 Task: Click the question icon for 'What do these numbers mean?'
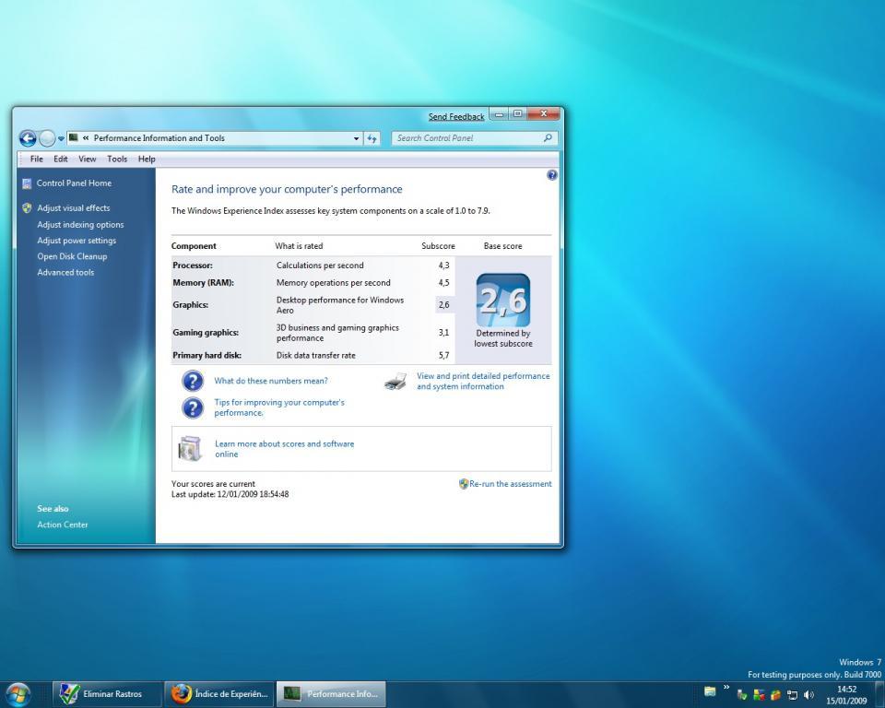coord(193,381)
